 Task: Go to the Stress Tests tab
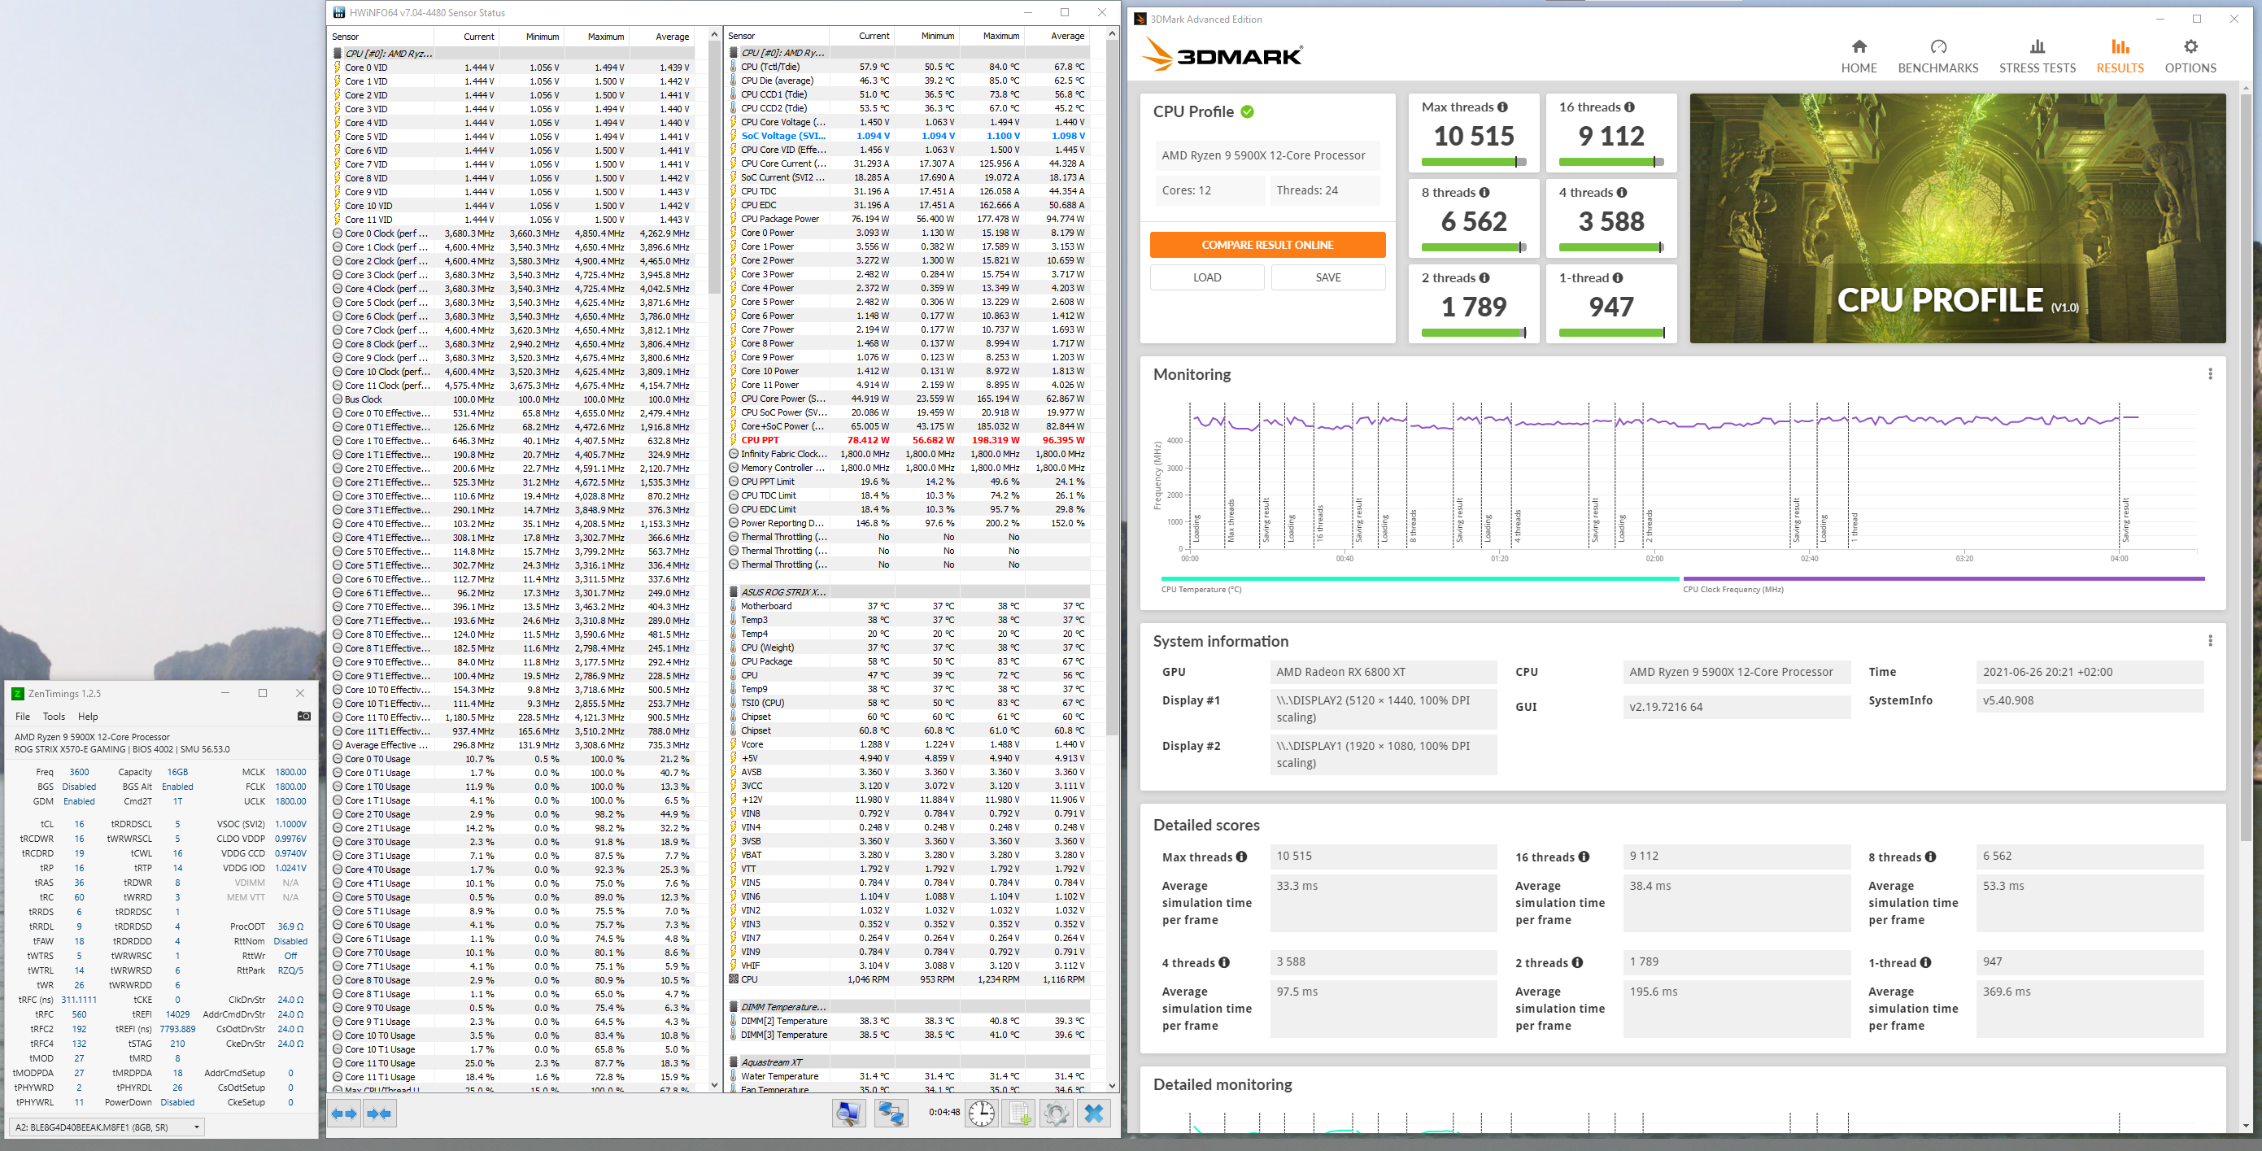2038,56
